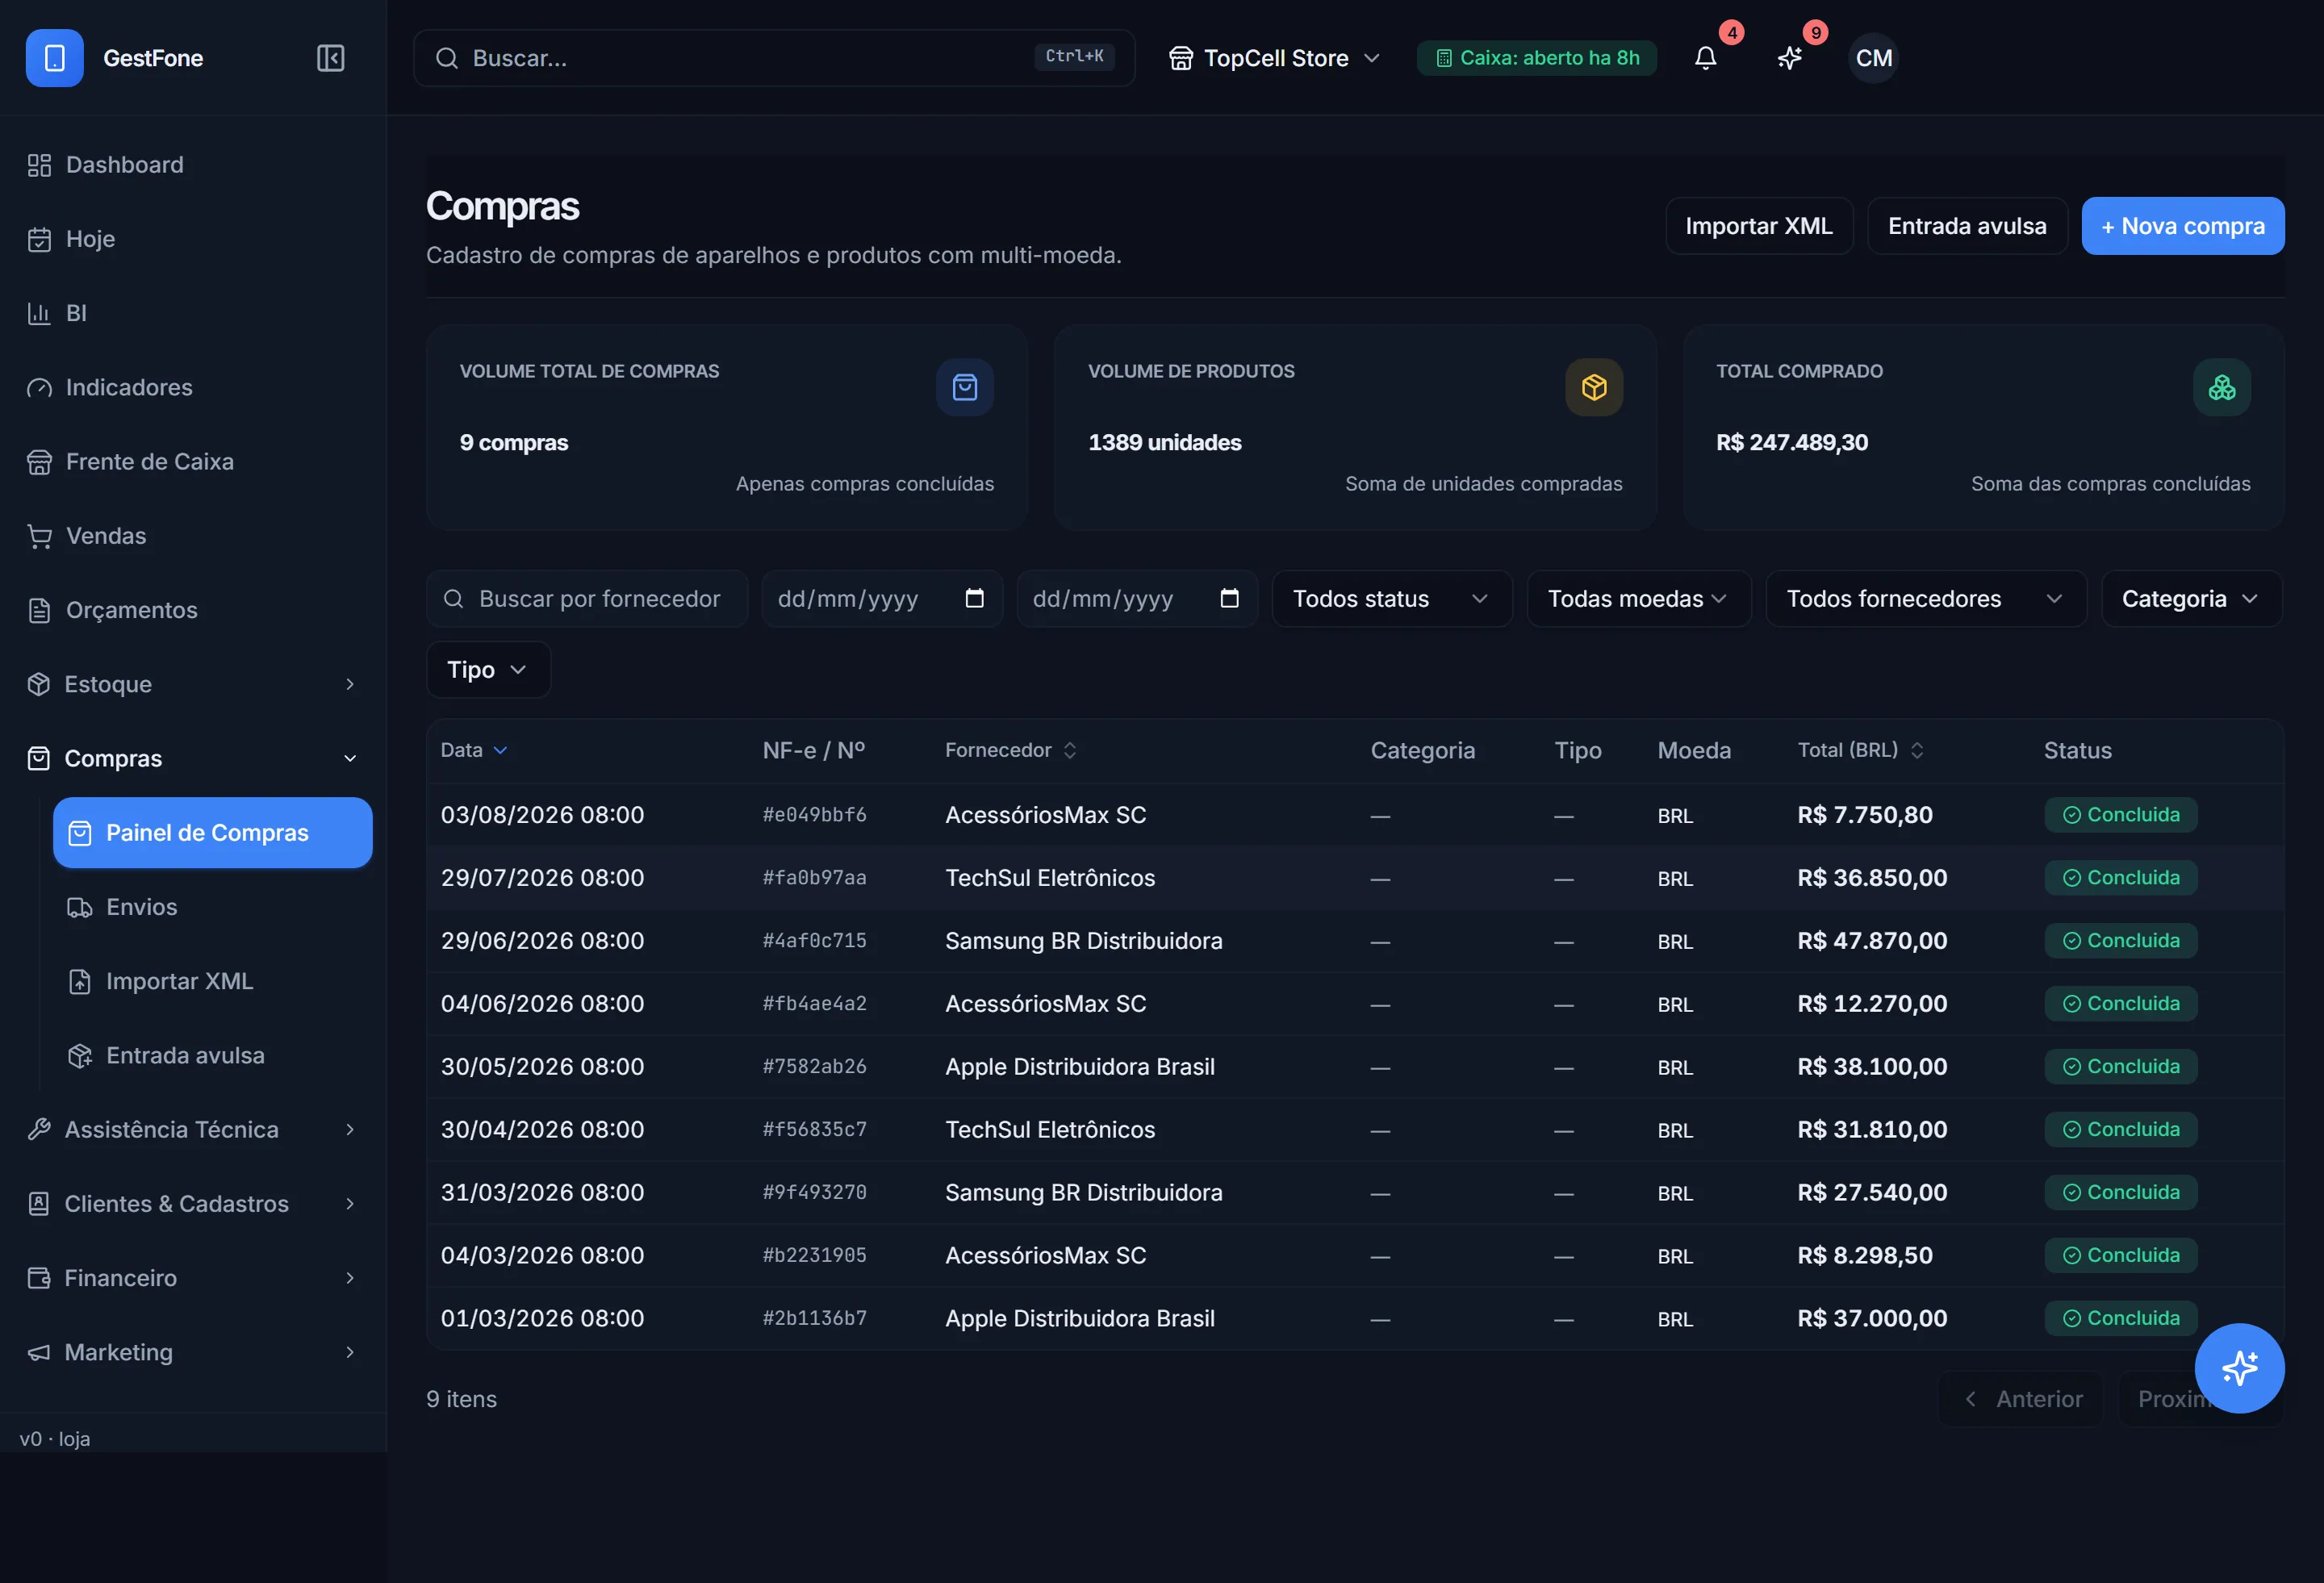Click the Entrada avulsa header button
The width and height of the screenshot is (2324, 1583).
click(1967, 226)
